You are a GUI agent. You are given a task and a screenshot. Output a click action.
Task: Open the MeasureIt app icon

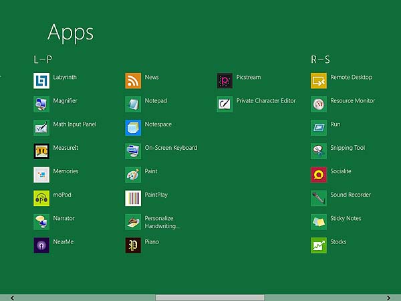pyautogui.click(x=41, y=151)
